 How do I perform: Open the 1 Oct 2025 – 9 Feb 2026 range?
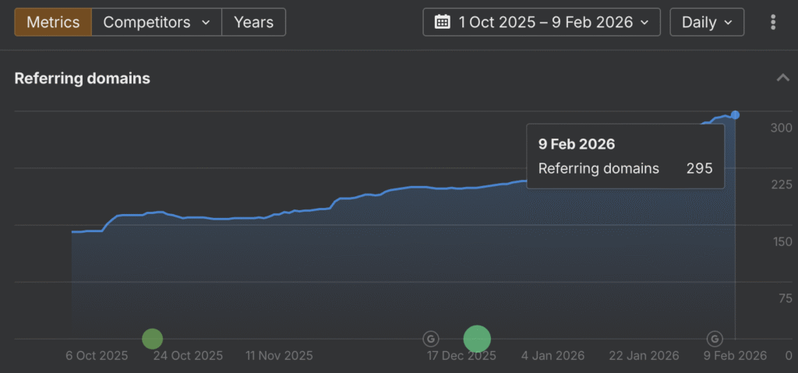point(542,22)
